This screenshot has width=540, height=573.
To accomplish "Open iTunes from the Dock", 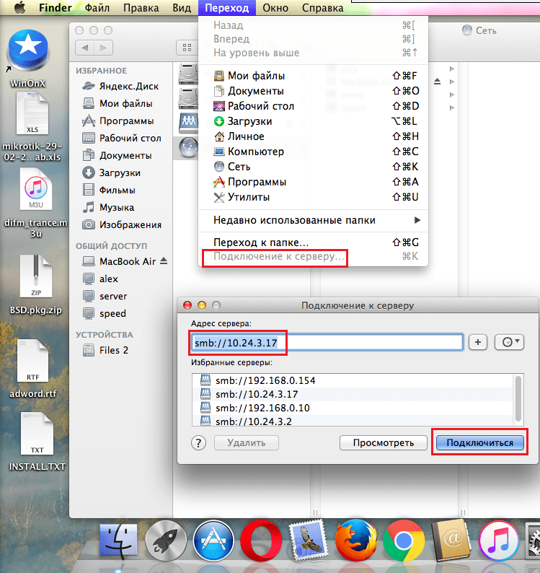I will (x=499, y=541).
